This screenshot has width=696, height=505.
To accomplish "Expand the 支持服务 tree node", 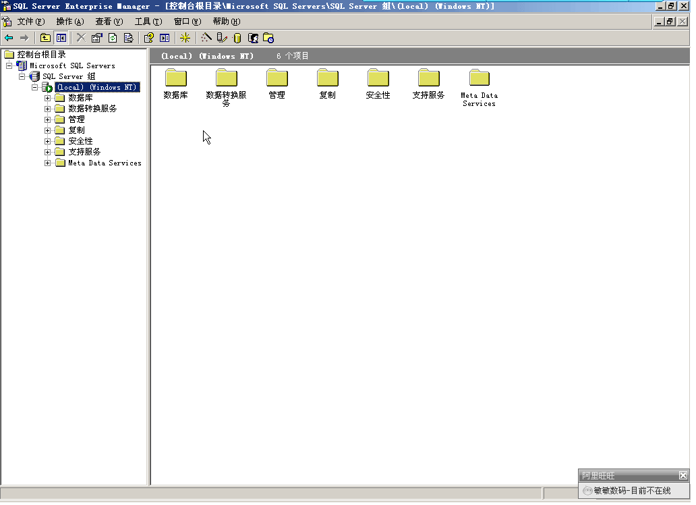I will (47, 152).
